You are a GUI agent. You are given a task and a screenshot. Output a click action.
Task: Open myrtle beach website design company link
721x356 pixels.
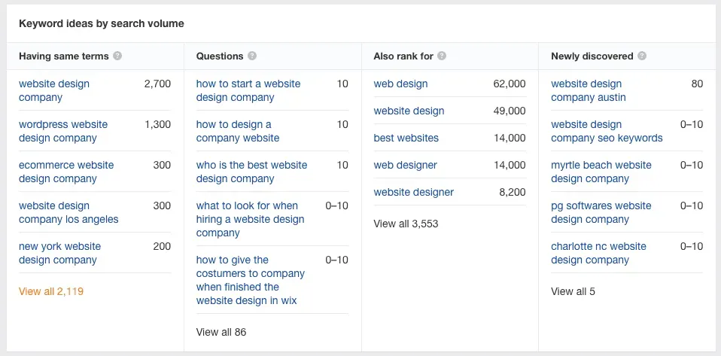point(601,172)
